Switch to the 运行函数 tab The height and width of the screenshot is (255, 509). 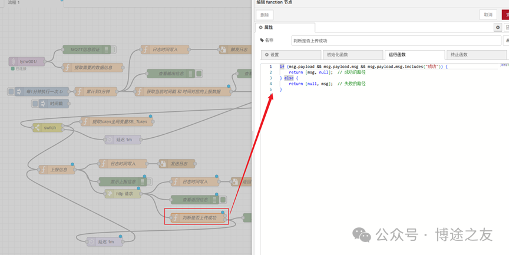coord(415,55)
